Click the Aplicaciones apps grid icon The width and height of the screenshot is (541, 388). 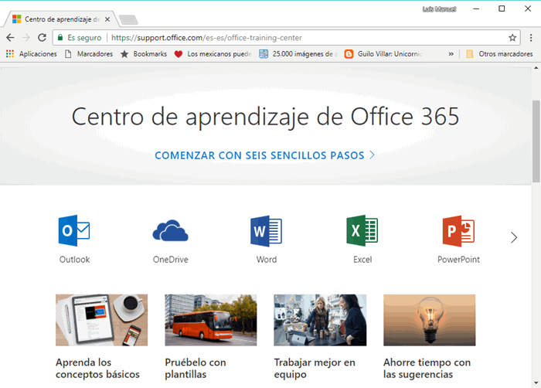[x=10, y=54]
